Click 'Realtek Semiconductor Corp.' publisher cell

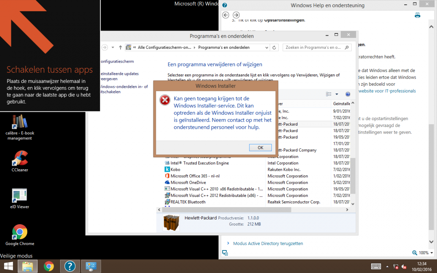294,202
